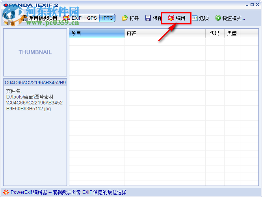
Task: Click the 打开 folder icon
Action: click(125, 18)
